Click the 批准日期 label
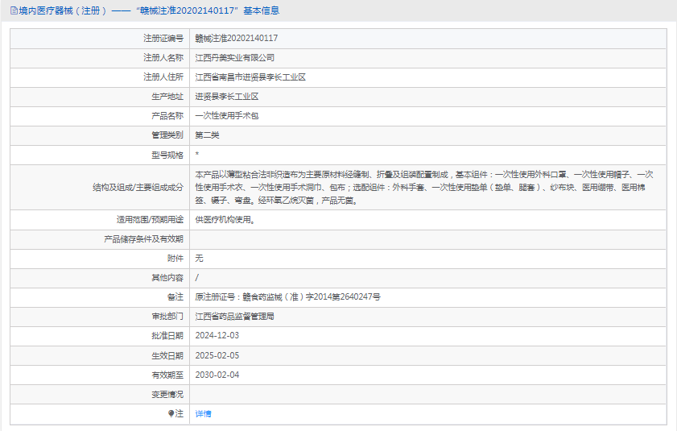This screenshot has height=431, width=677. pyautogui.click(x=167, y=336)
